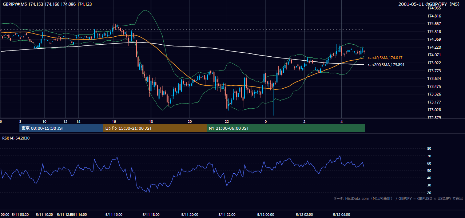
Task: Click the 174.369 price axis label
Action: (x=434, y=39)
